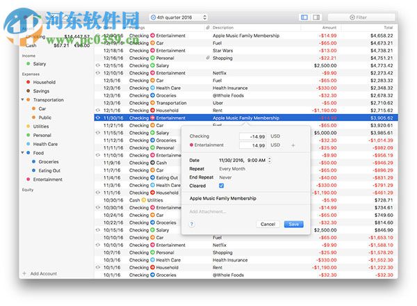The width and height of the screenshot is (417, 306).
Task: Click the $2,500.00 amount on 12/15/16
Action: 325,65
